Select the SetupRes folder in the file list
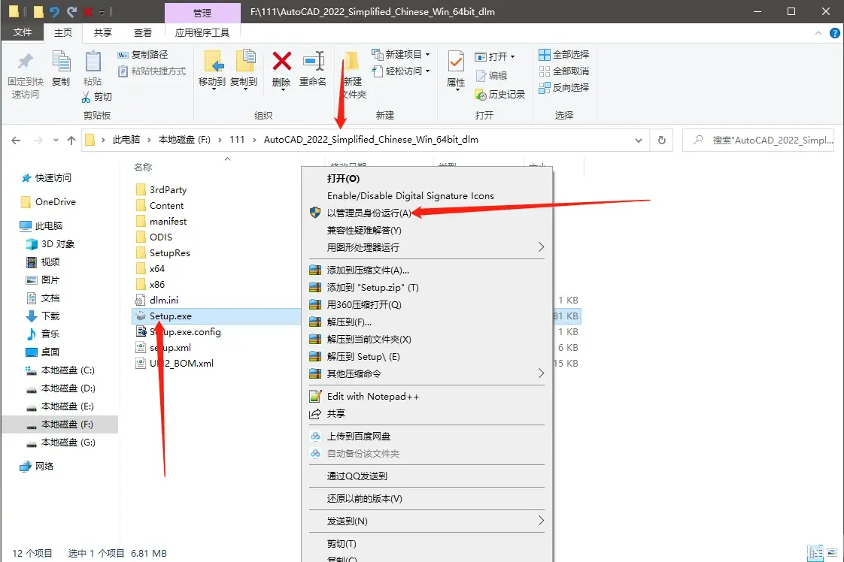The width and height of the screenshot is (844, 562). (x=169, y=252)
